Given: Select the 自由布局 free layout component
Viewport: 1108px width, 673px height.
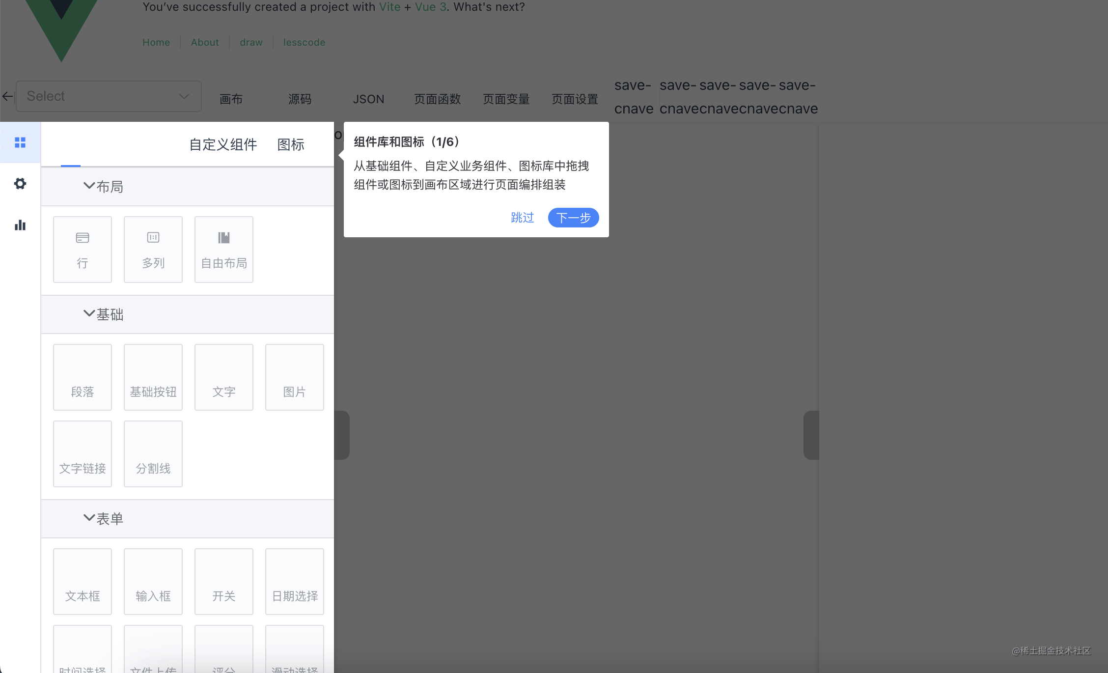Looking at the screenshot, I should pos(224,250).
